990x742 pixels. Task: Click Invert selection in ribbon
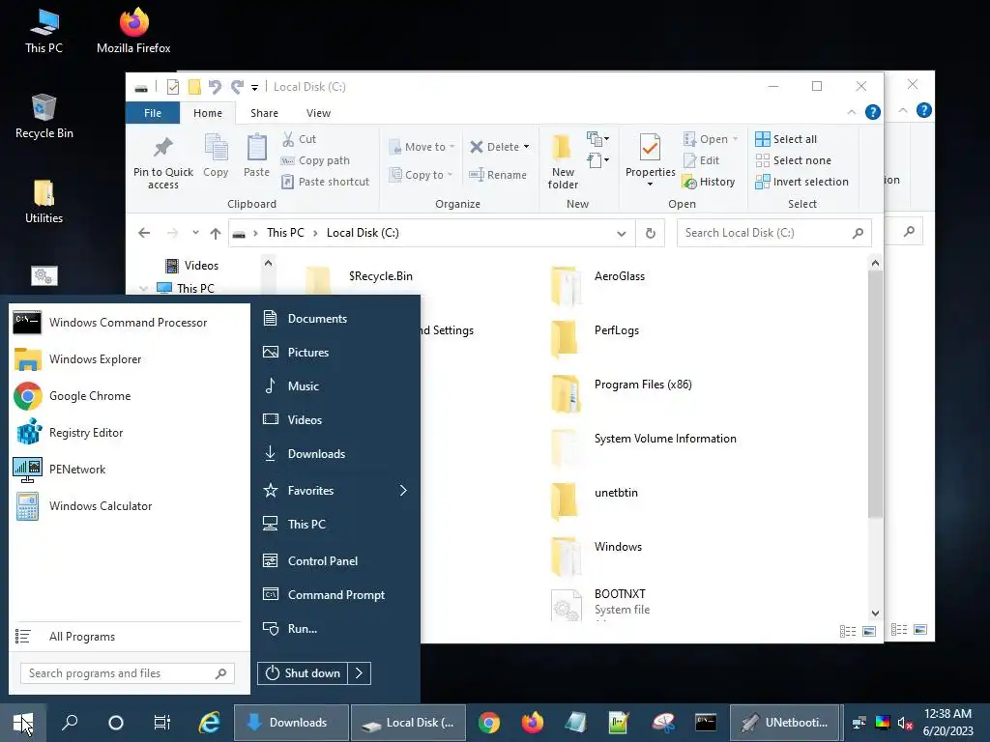coord(801,182)
